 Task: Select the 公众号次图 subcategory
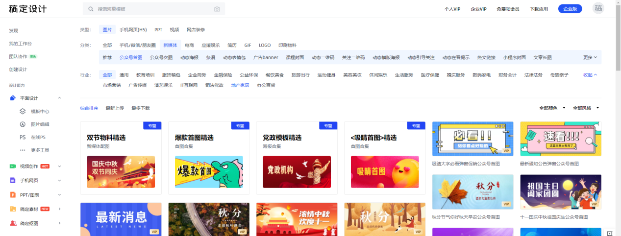161,57
